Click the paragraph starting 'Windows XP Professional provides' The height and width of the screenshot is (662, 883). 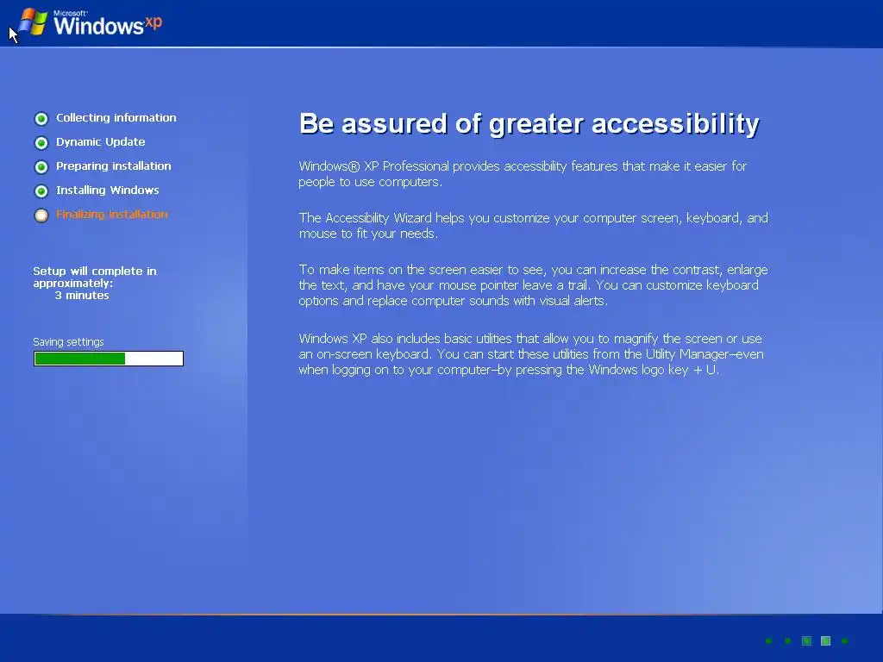[523, 174]
